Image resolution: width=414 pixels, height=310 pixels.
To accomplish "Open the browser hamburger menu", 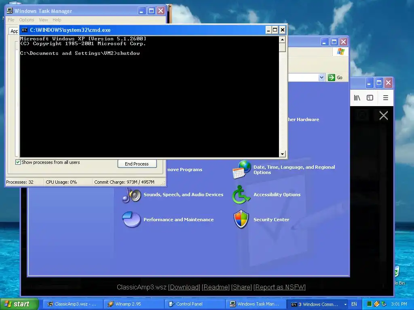I will 385,98.
